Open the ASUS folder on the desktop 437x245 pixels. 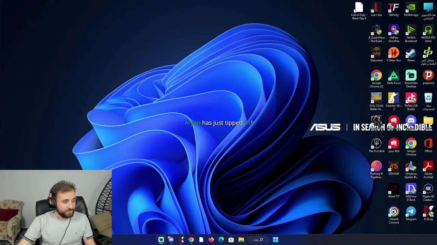click(428, 123)
